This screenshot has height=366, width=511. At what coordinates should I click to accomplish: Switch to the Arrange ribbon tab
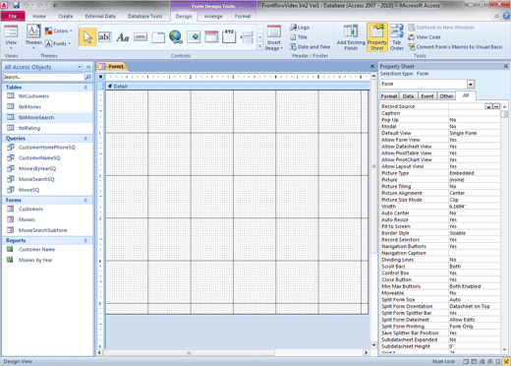point(213,16)
